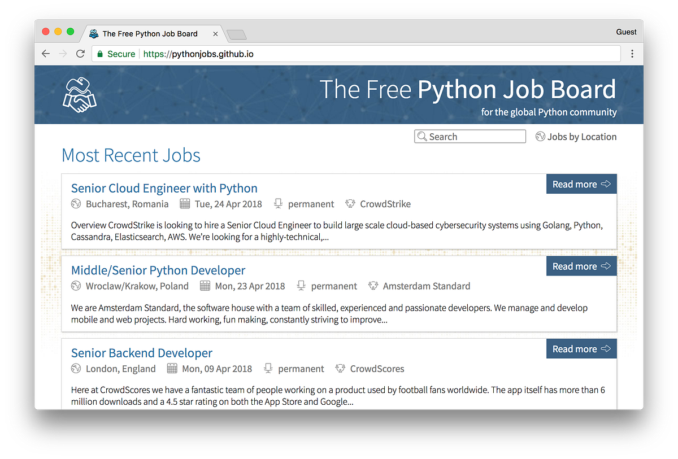Click the company icon next to CrowdScores
The width and height of the screenshot is (678, 459).
pyautogui.click(x=341, y=369)
